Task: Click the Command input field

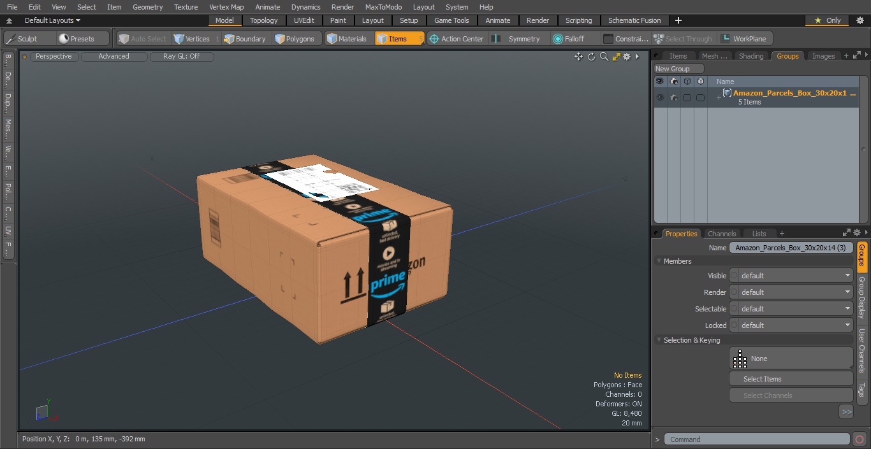Action: (x=757, y=439)
